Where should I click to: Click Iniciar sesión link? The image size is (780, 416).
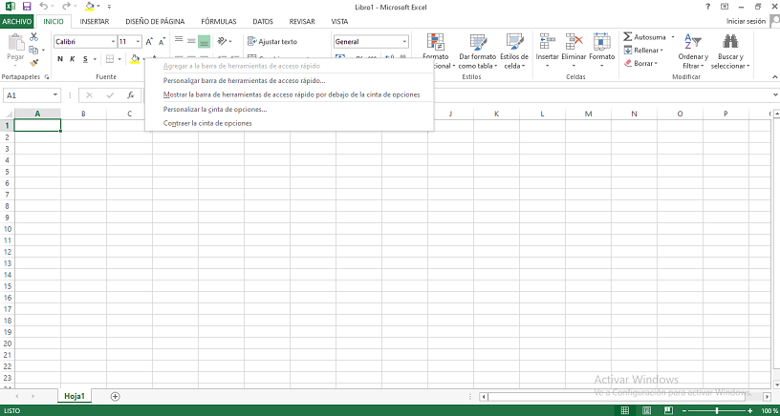(x=746, y=21)
